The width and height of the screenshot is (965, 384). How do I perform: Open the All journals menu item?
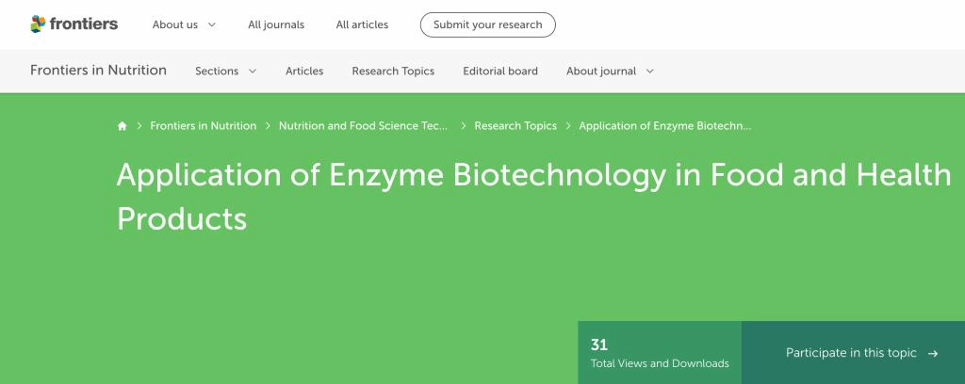coord(276,24)
